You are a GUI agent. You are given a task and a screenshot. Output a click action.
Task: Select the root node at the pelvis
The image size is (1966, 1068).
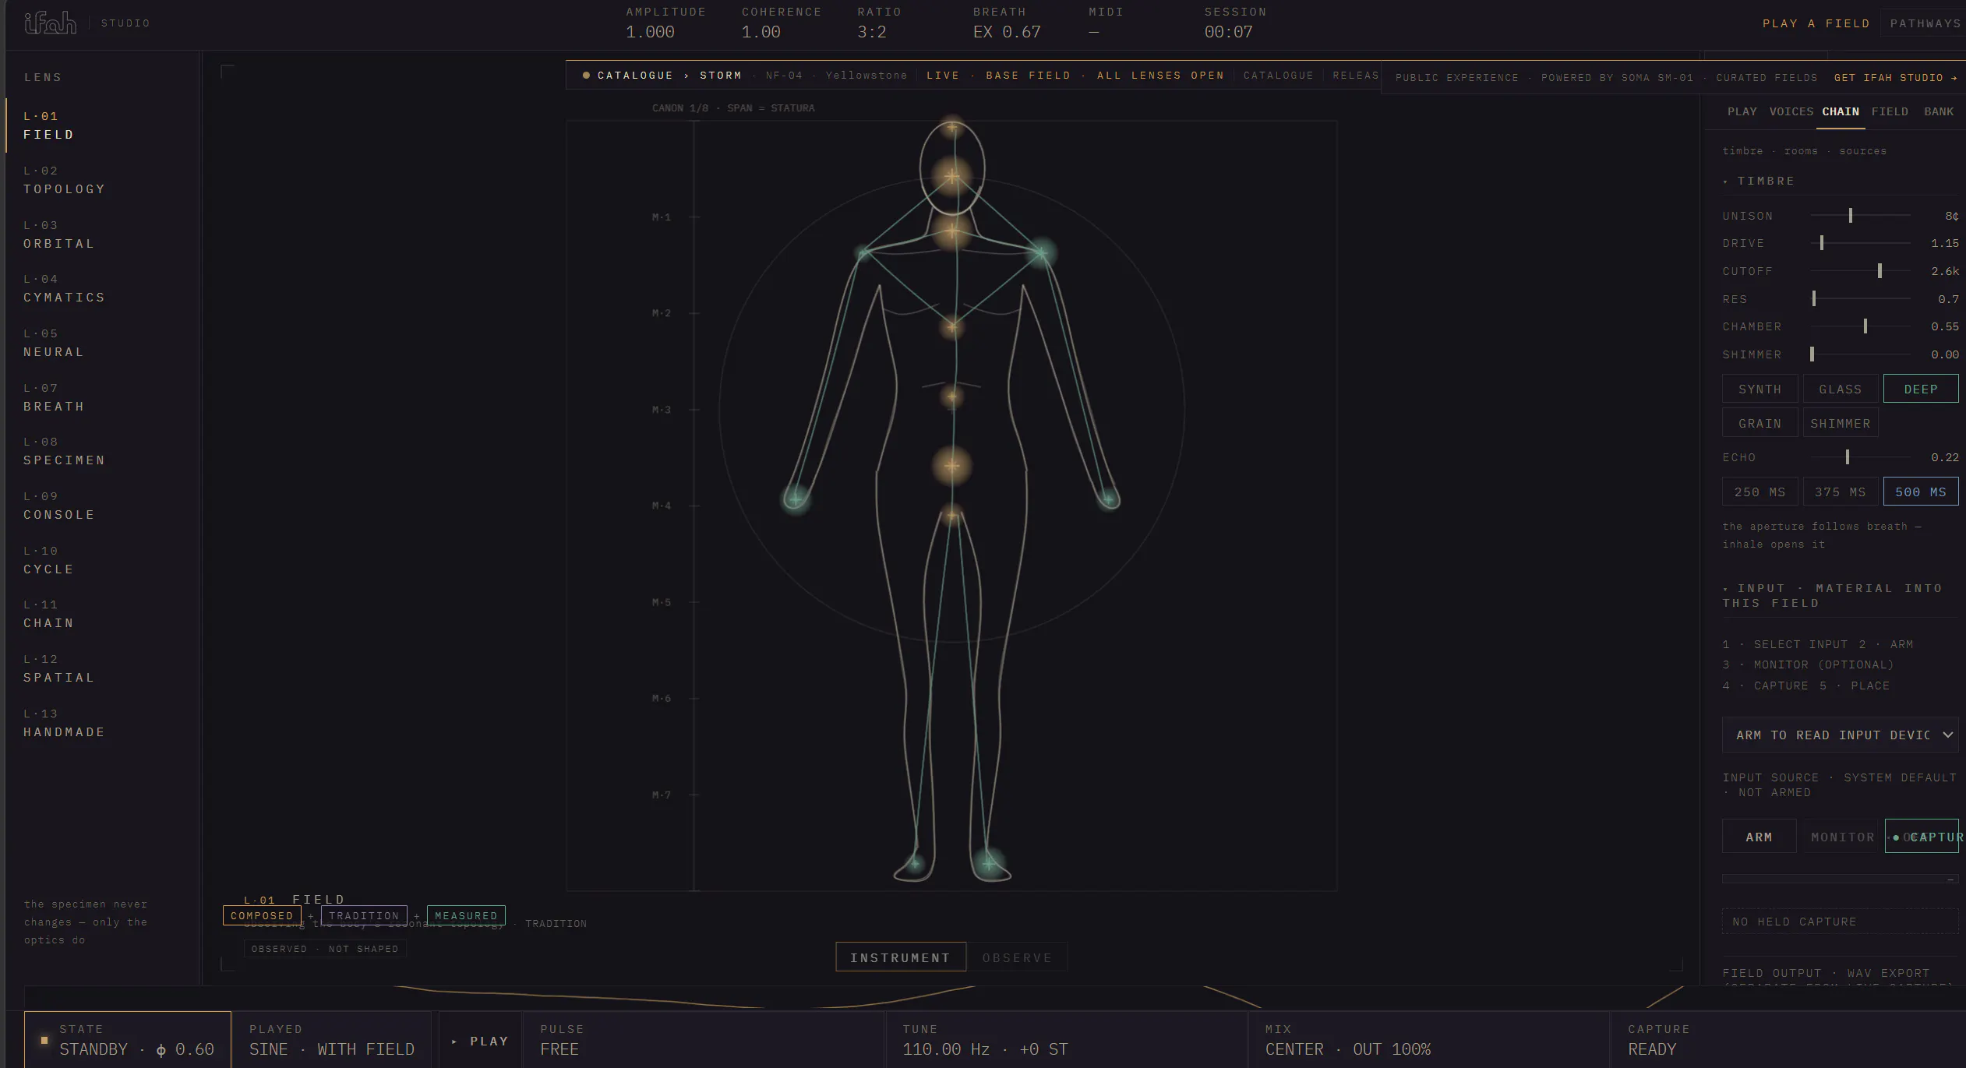pyautogui.click(x=952, y=515)
